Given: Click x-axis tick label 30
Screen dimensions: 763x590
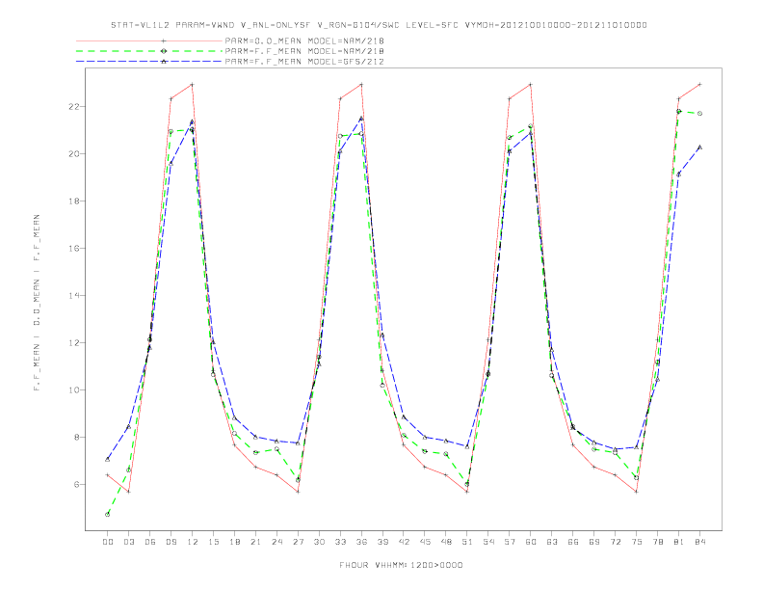Looking at the screenshot, I should pyautogui.click(x=319, y=542).
